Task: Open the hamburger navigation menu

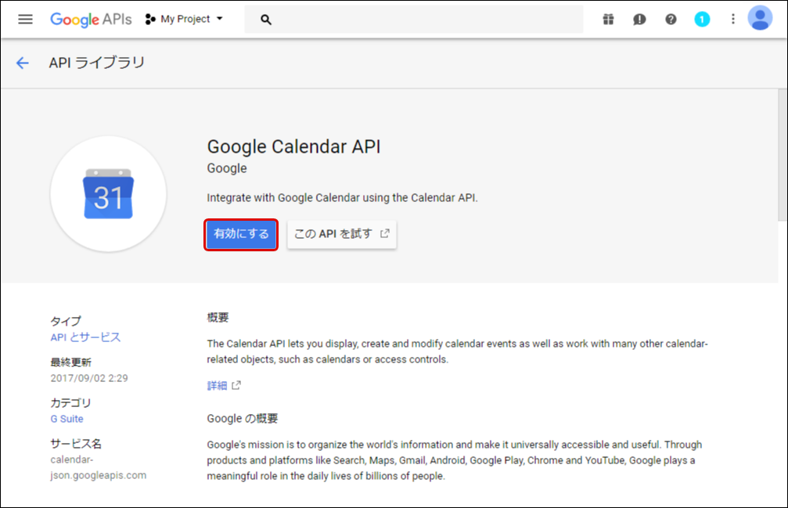Action: (25, 19)
